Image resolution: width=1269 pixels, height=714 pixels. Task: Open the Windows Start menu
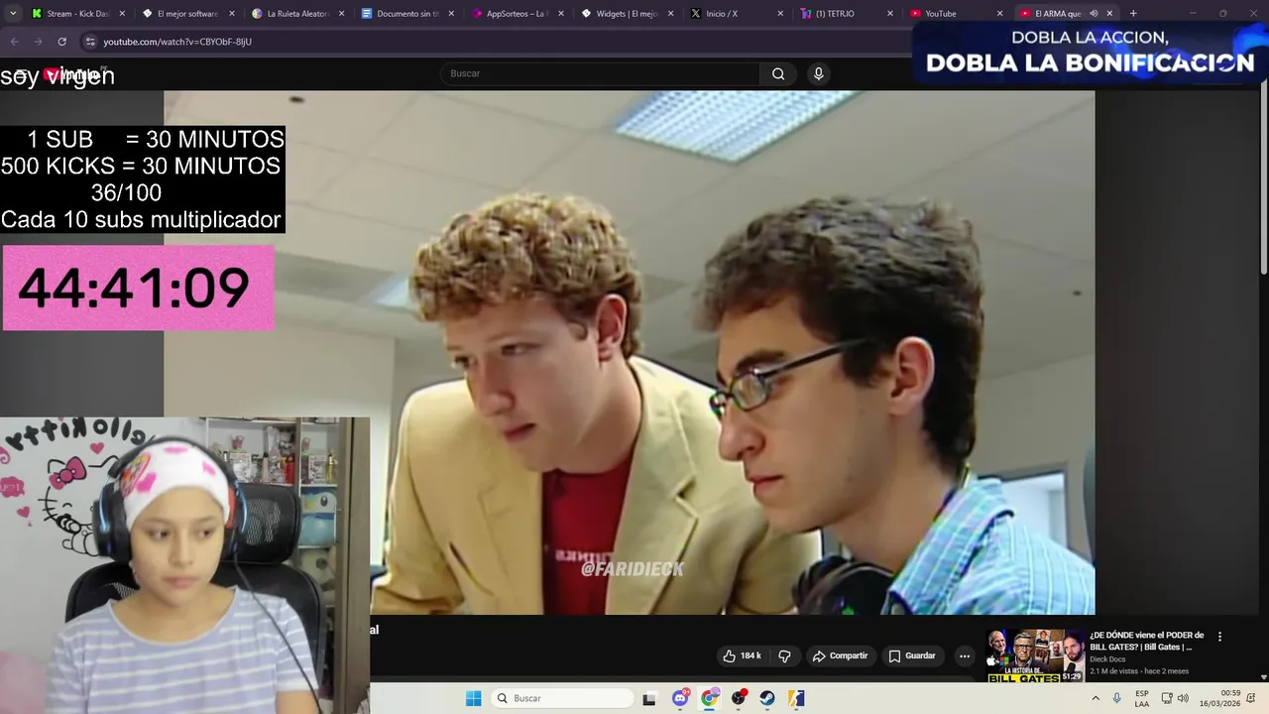pyautogui.click(x=474, y=698)
